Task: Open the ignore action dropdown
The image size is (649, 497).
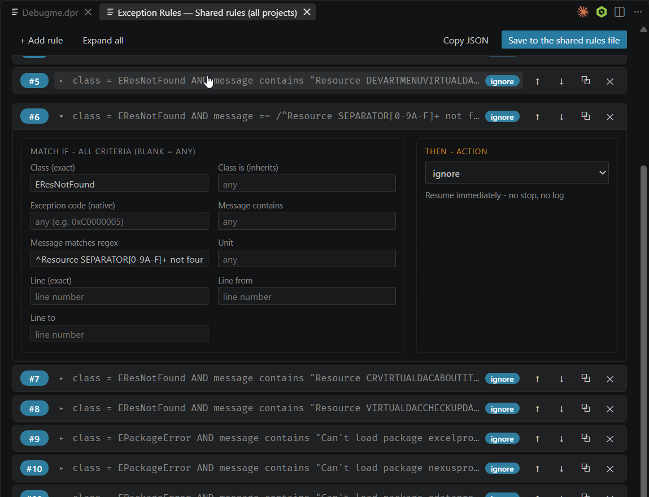Action: [517, 173]
